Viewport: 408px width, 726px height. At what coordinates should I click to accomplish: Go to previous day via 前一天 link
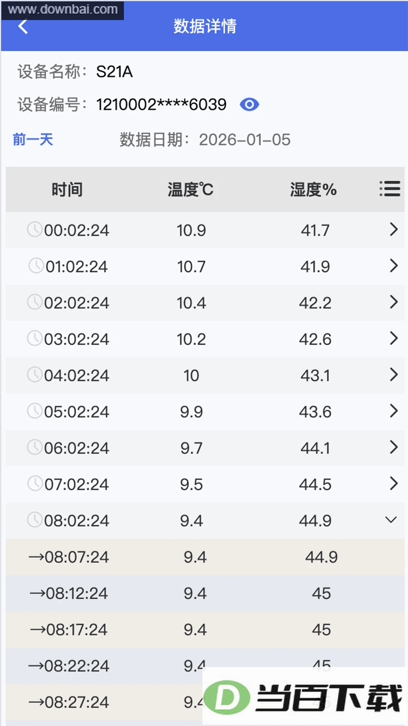33,140
